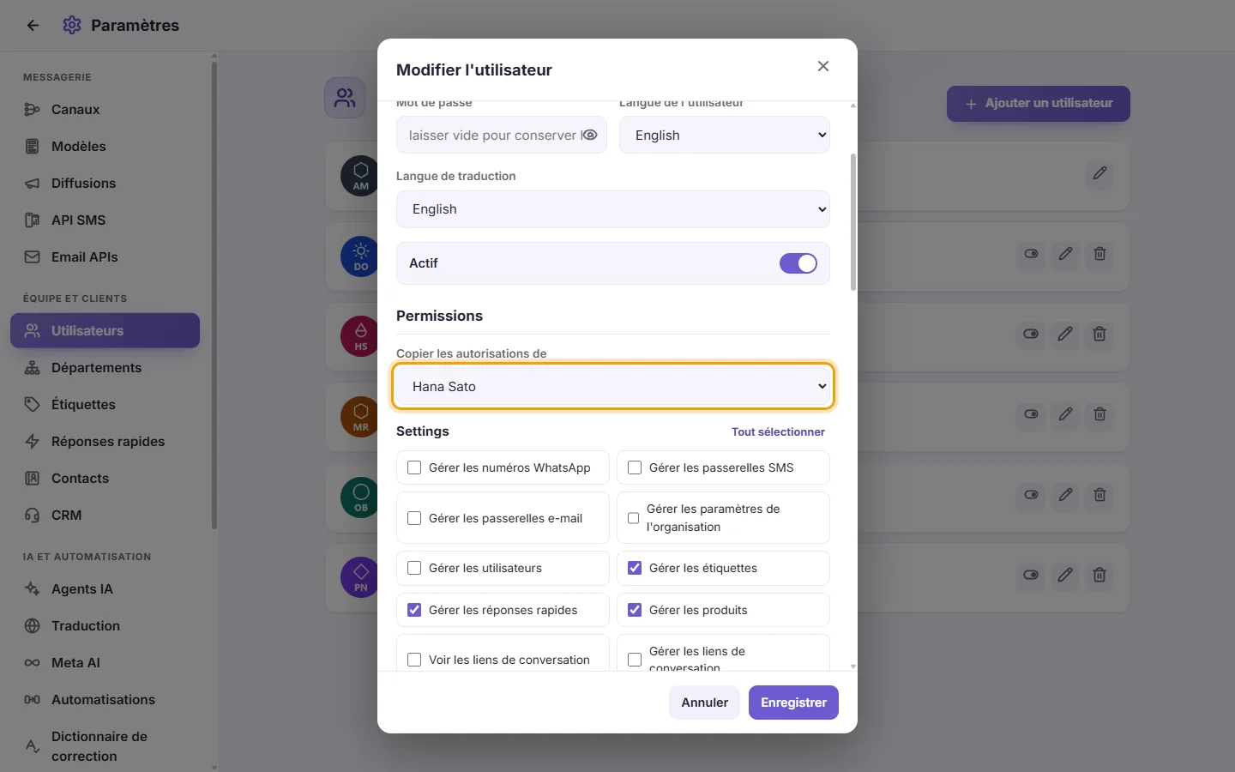Open the Langue de l'utilisateur dropdown
This screenshot has width=1235, height=772.
pos(725,135)
